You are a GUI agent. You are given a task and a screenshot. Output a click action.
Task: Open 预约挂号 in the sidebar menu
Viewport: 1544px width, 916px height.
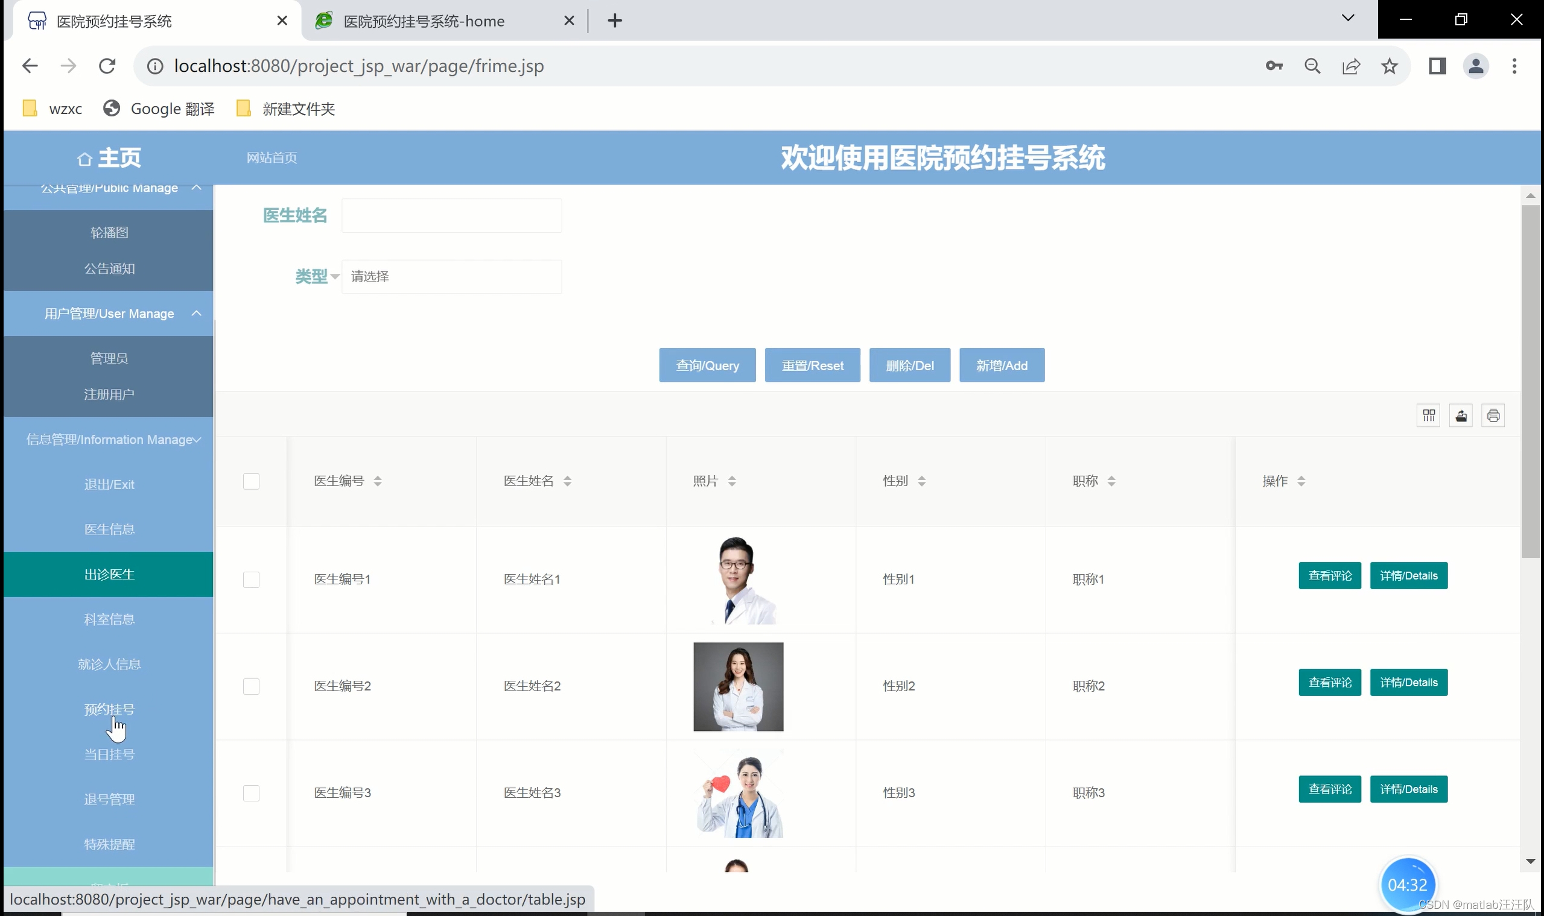coord(109,709)
